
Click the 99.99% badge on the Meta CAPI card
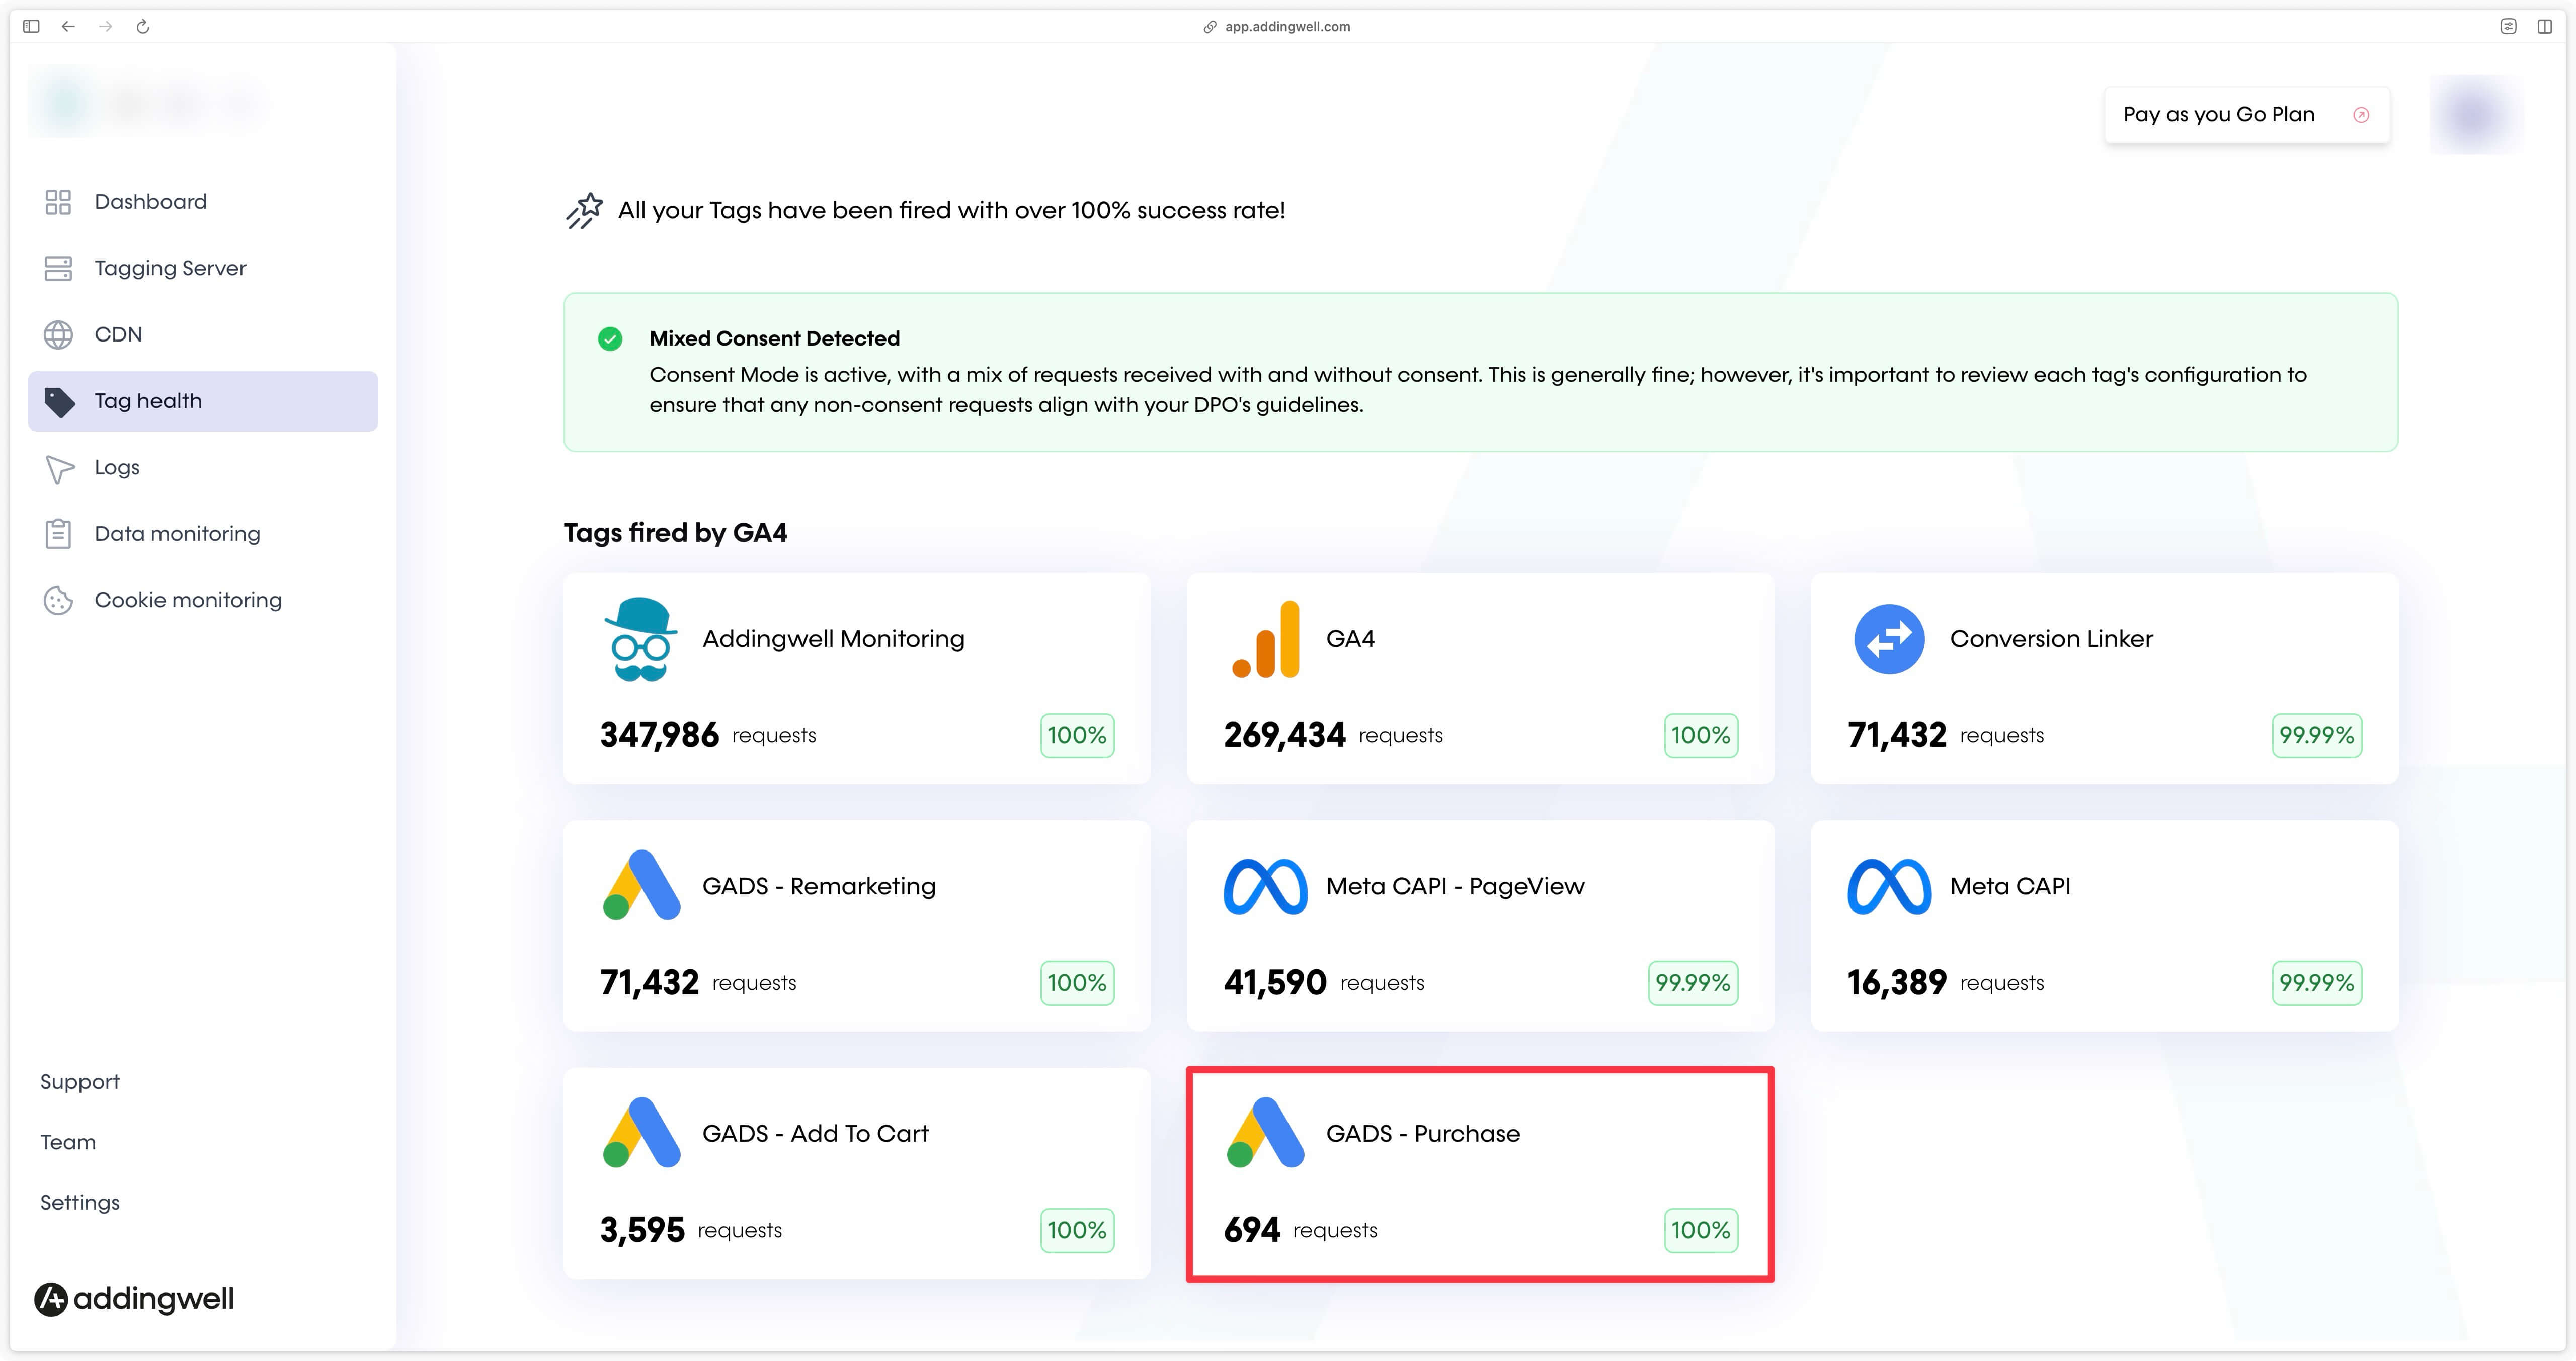point(2317,983)
